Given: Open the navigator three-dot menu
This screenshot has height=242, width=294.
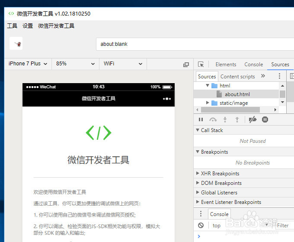Looking at the screenshot, I should (x=279, y=76).
